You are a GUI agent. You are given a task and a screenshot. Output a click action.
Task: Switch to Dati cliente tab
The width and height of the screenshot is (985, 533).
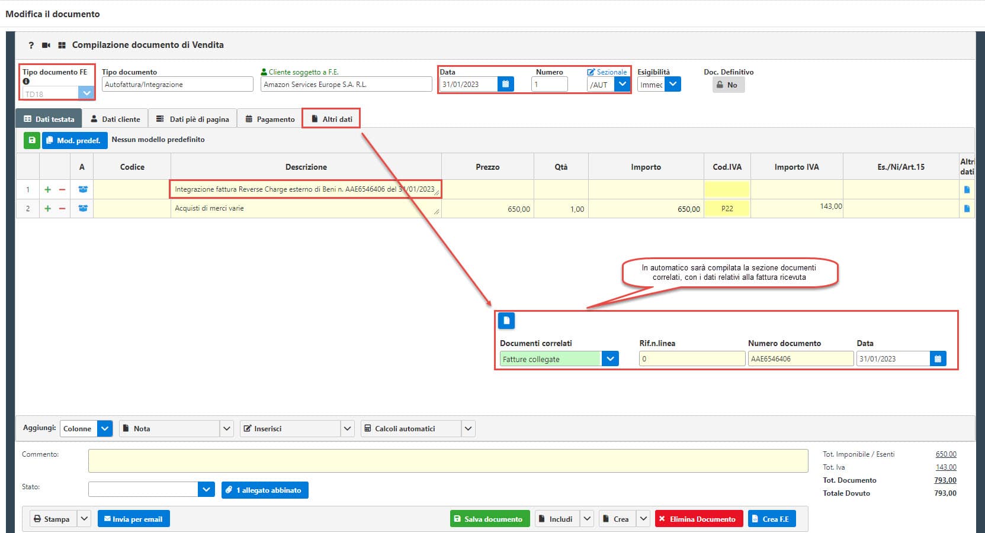(115, 119)
